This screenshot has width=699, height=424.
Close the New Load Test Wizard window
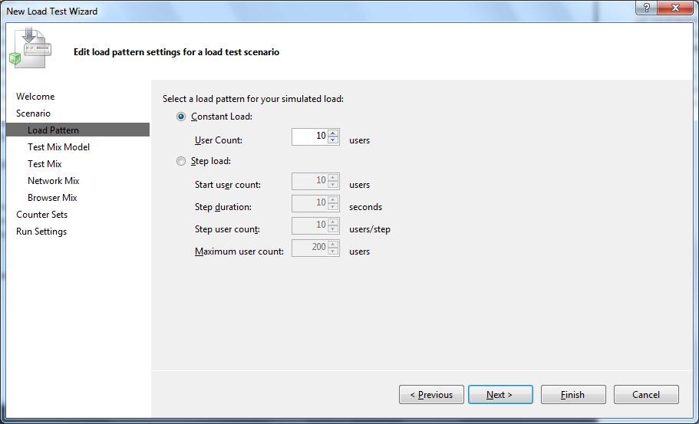pyautogui.click(x=675, y=8)
